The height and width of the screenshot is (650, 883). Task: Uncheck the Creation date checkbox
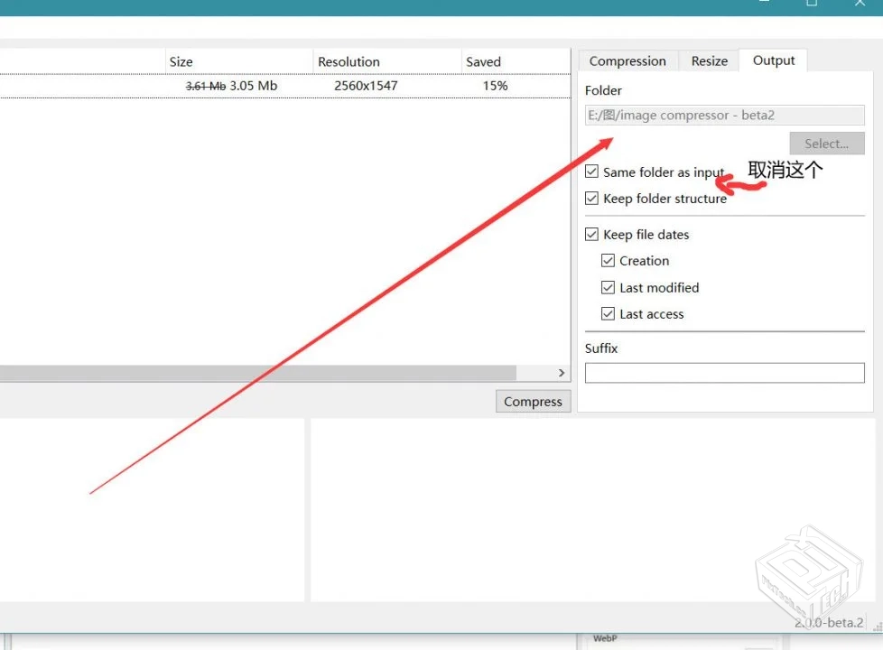pos(609,261)
